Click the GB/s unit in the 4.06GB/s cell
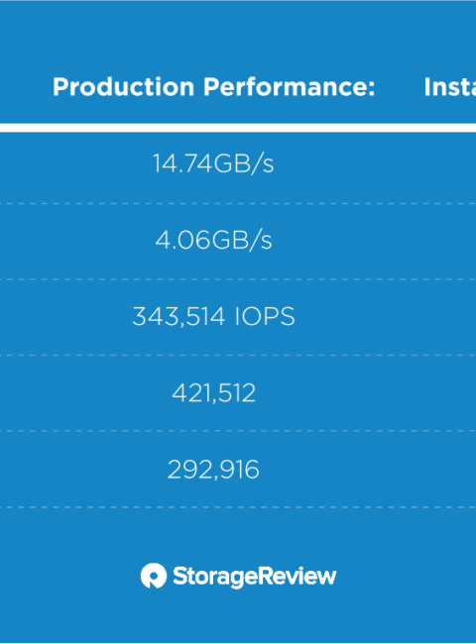476x644 pixels. [242, 240]
